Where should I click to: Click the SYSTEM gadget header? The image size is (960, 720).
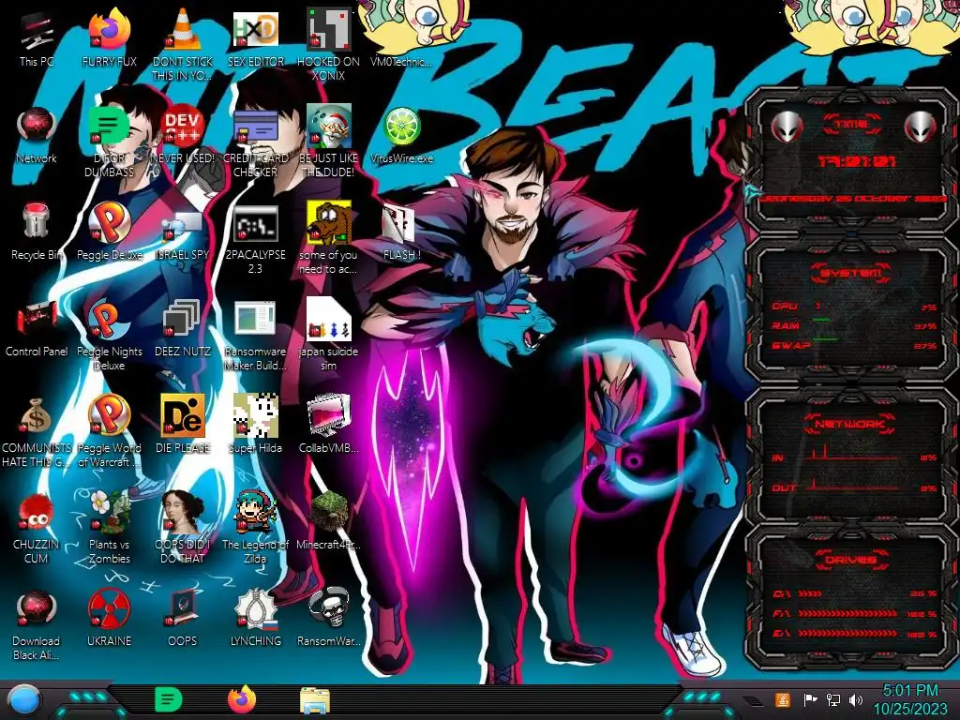(x=849, y=273)
